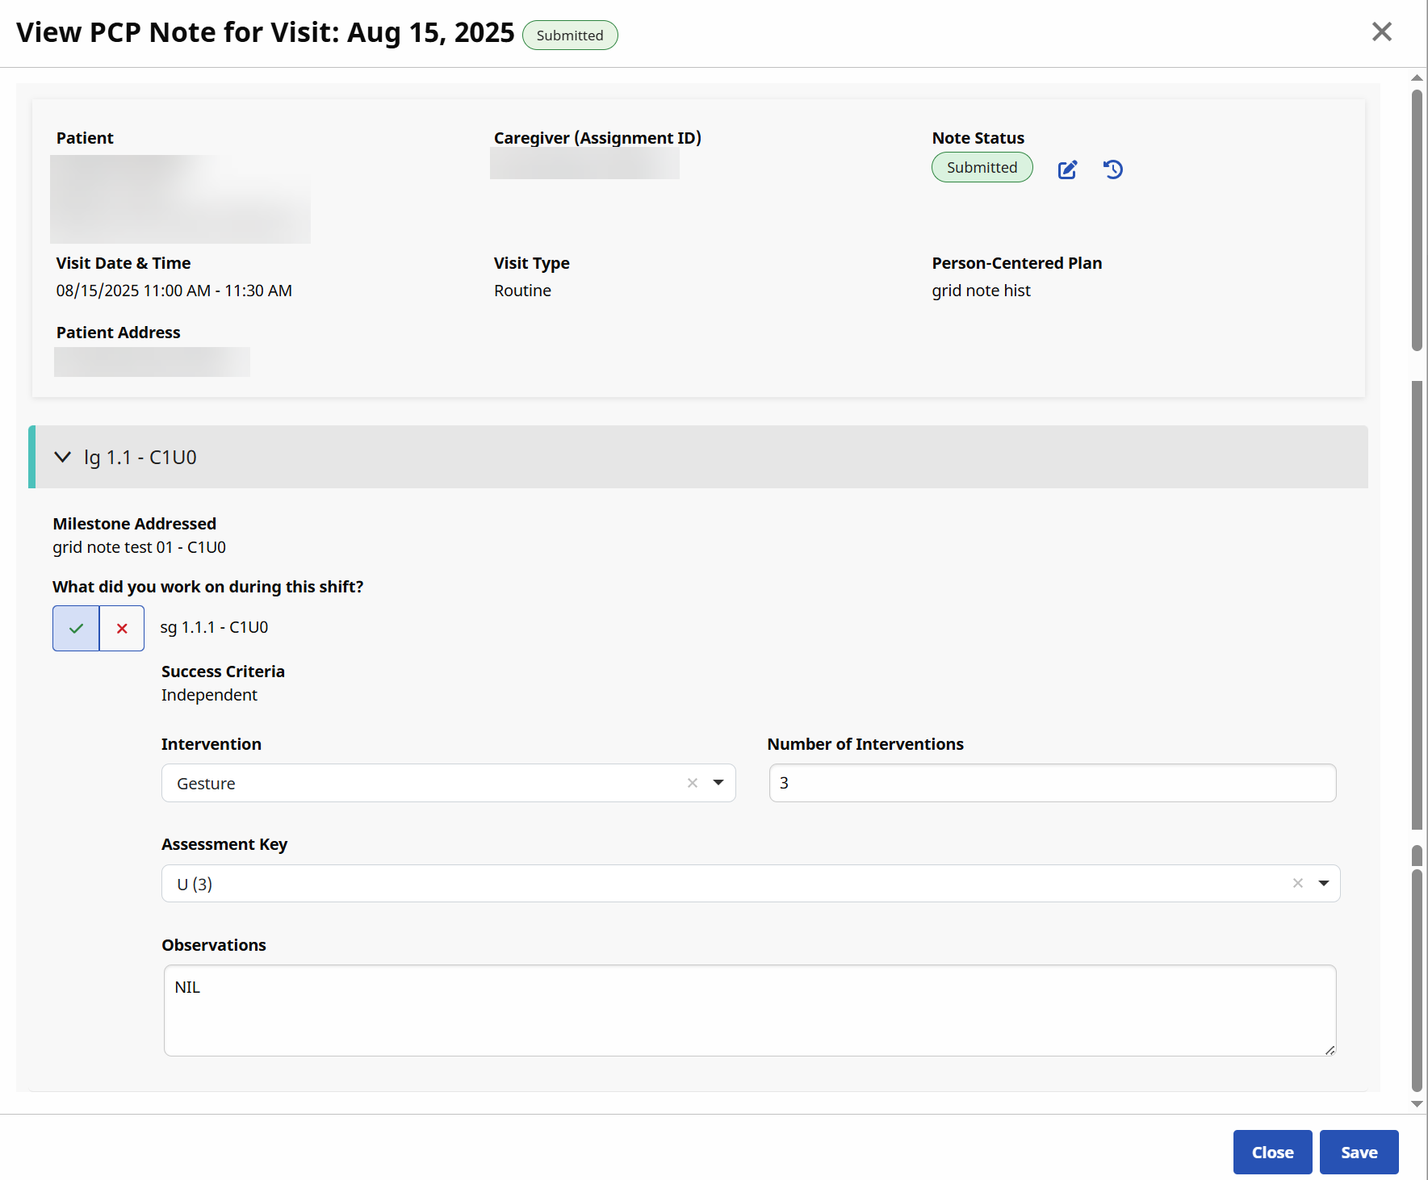Viewport: 1428px width, 1180px height.
Task: Focus the Number of Interventions field
Action: 1052,783
